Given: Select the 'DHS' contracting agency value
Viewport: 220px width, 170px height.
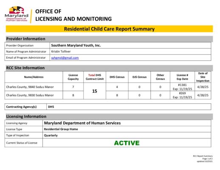Looking at the screenshot, I should 51,107.
